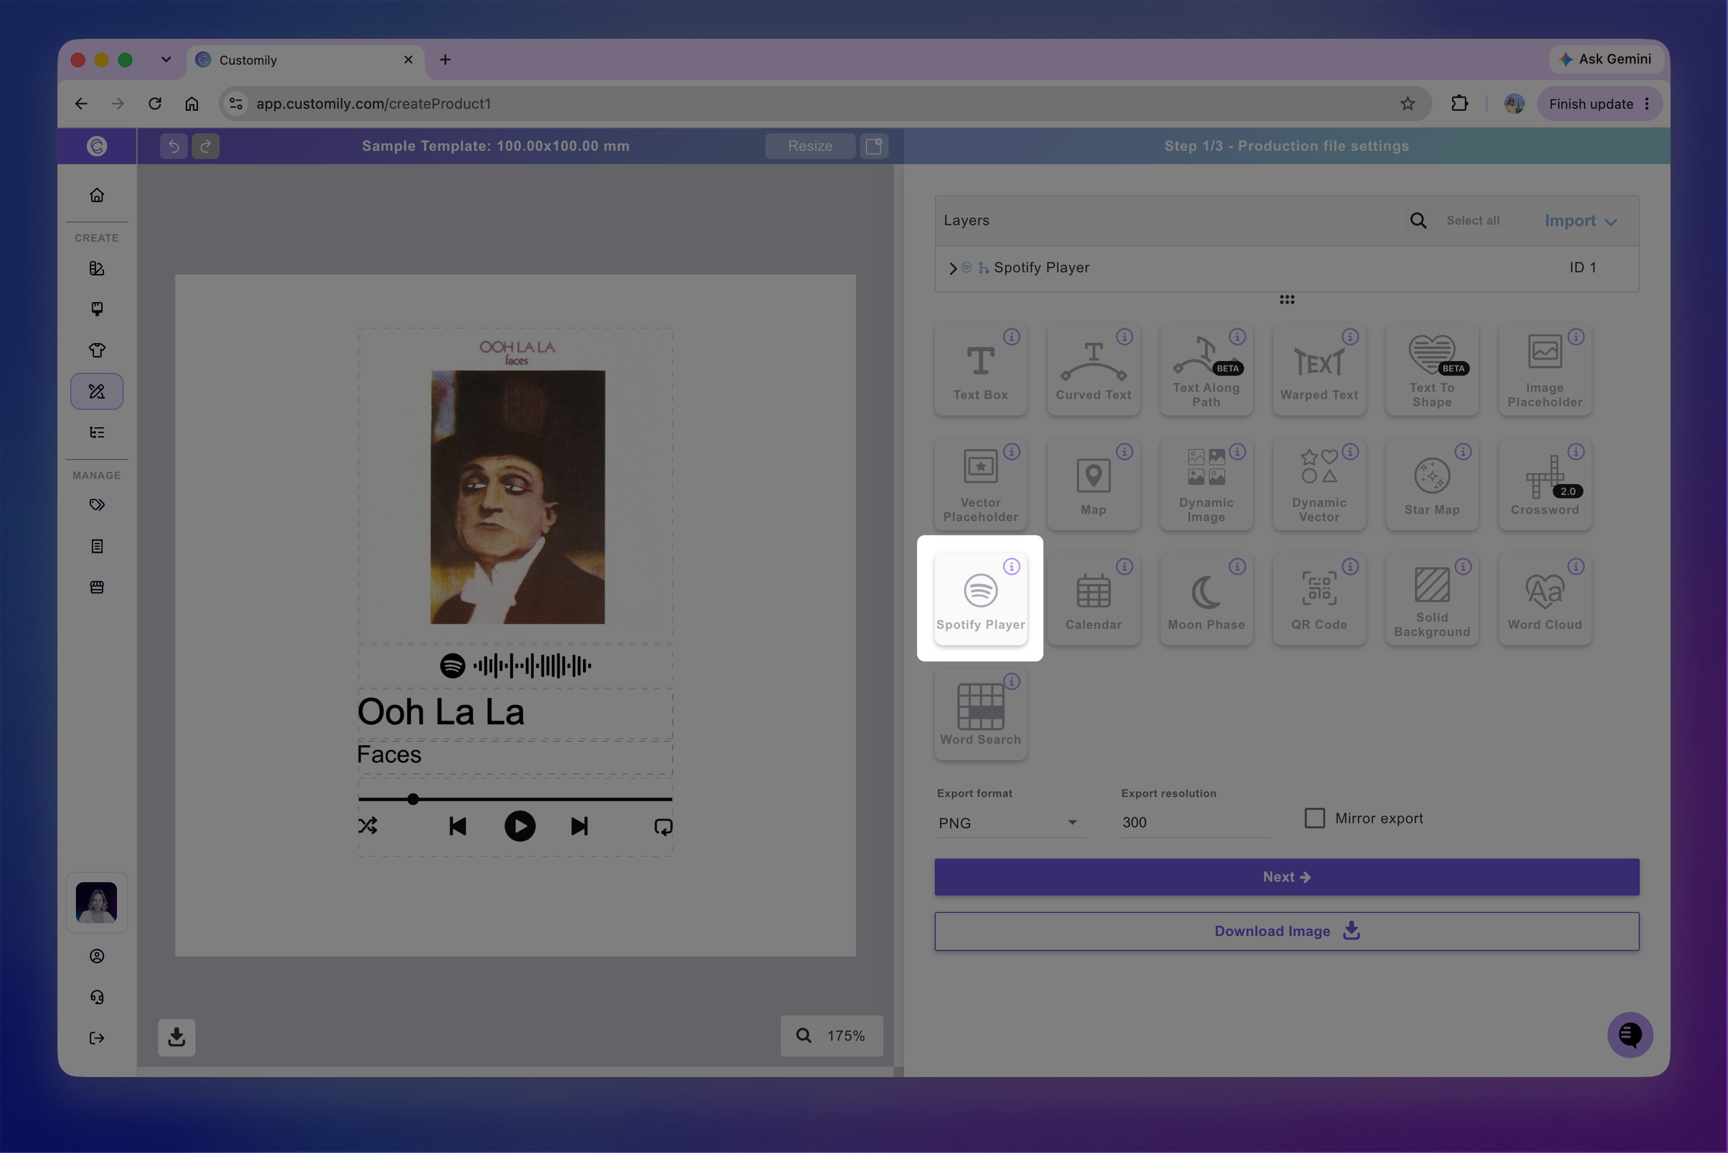This screenshot has width=1728, height=1153.
Task: Add a QR Code element
Action: (x=1319, y=599)
